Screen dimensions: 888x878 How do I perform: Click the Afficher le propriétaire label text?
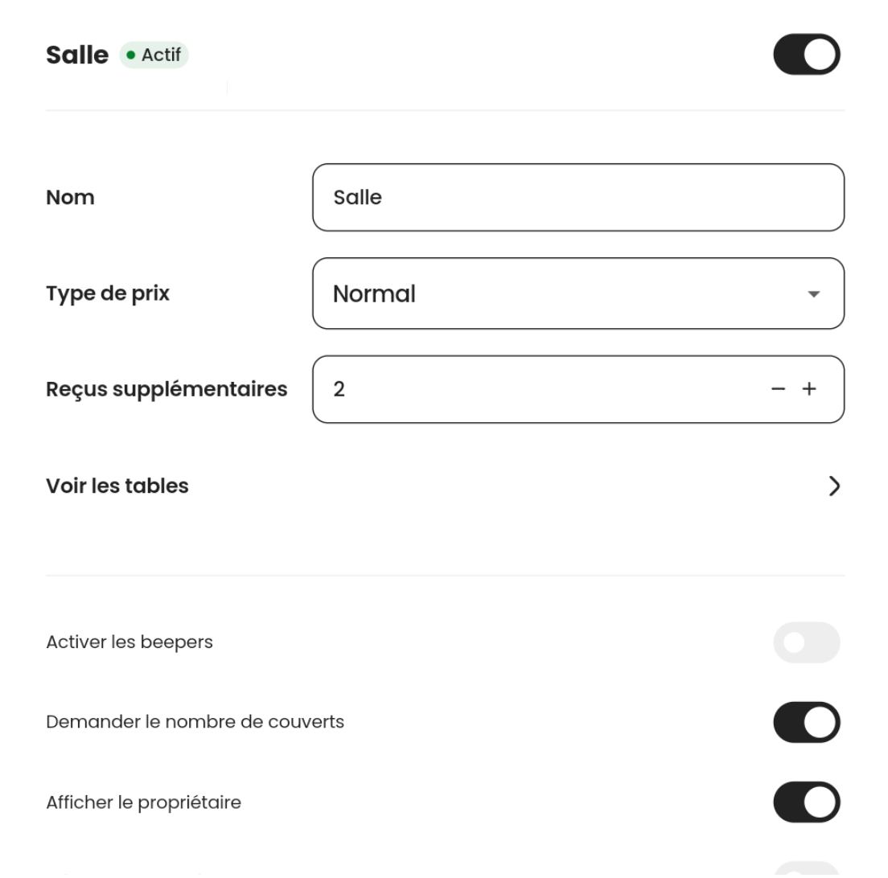point(144,802)
